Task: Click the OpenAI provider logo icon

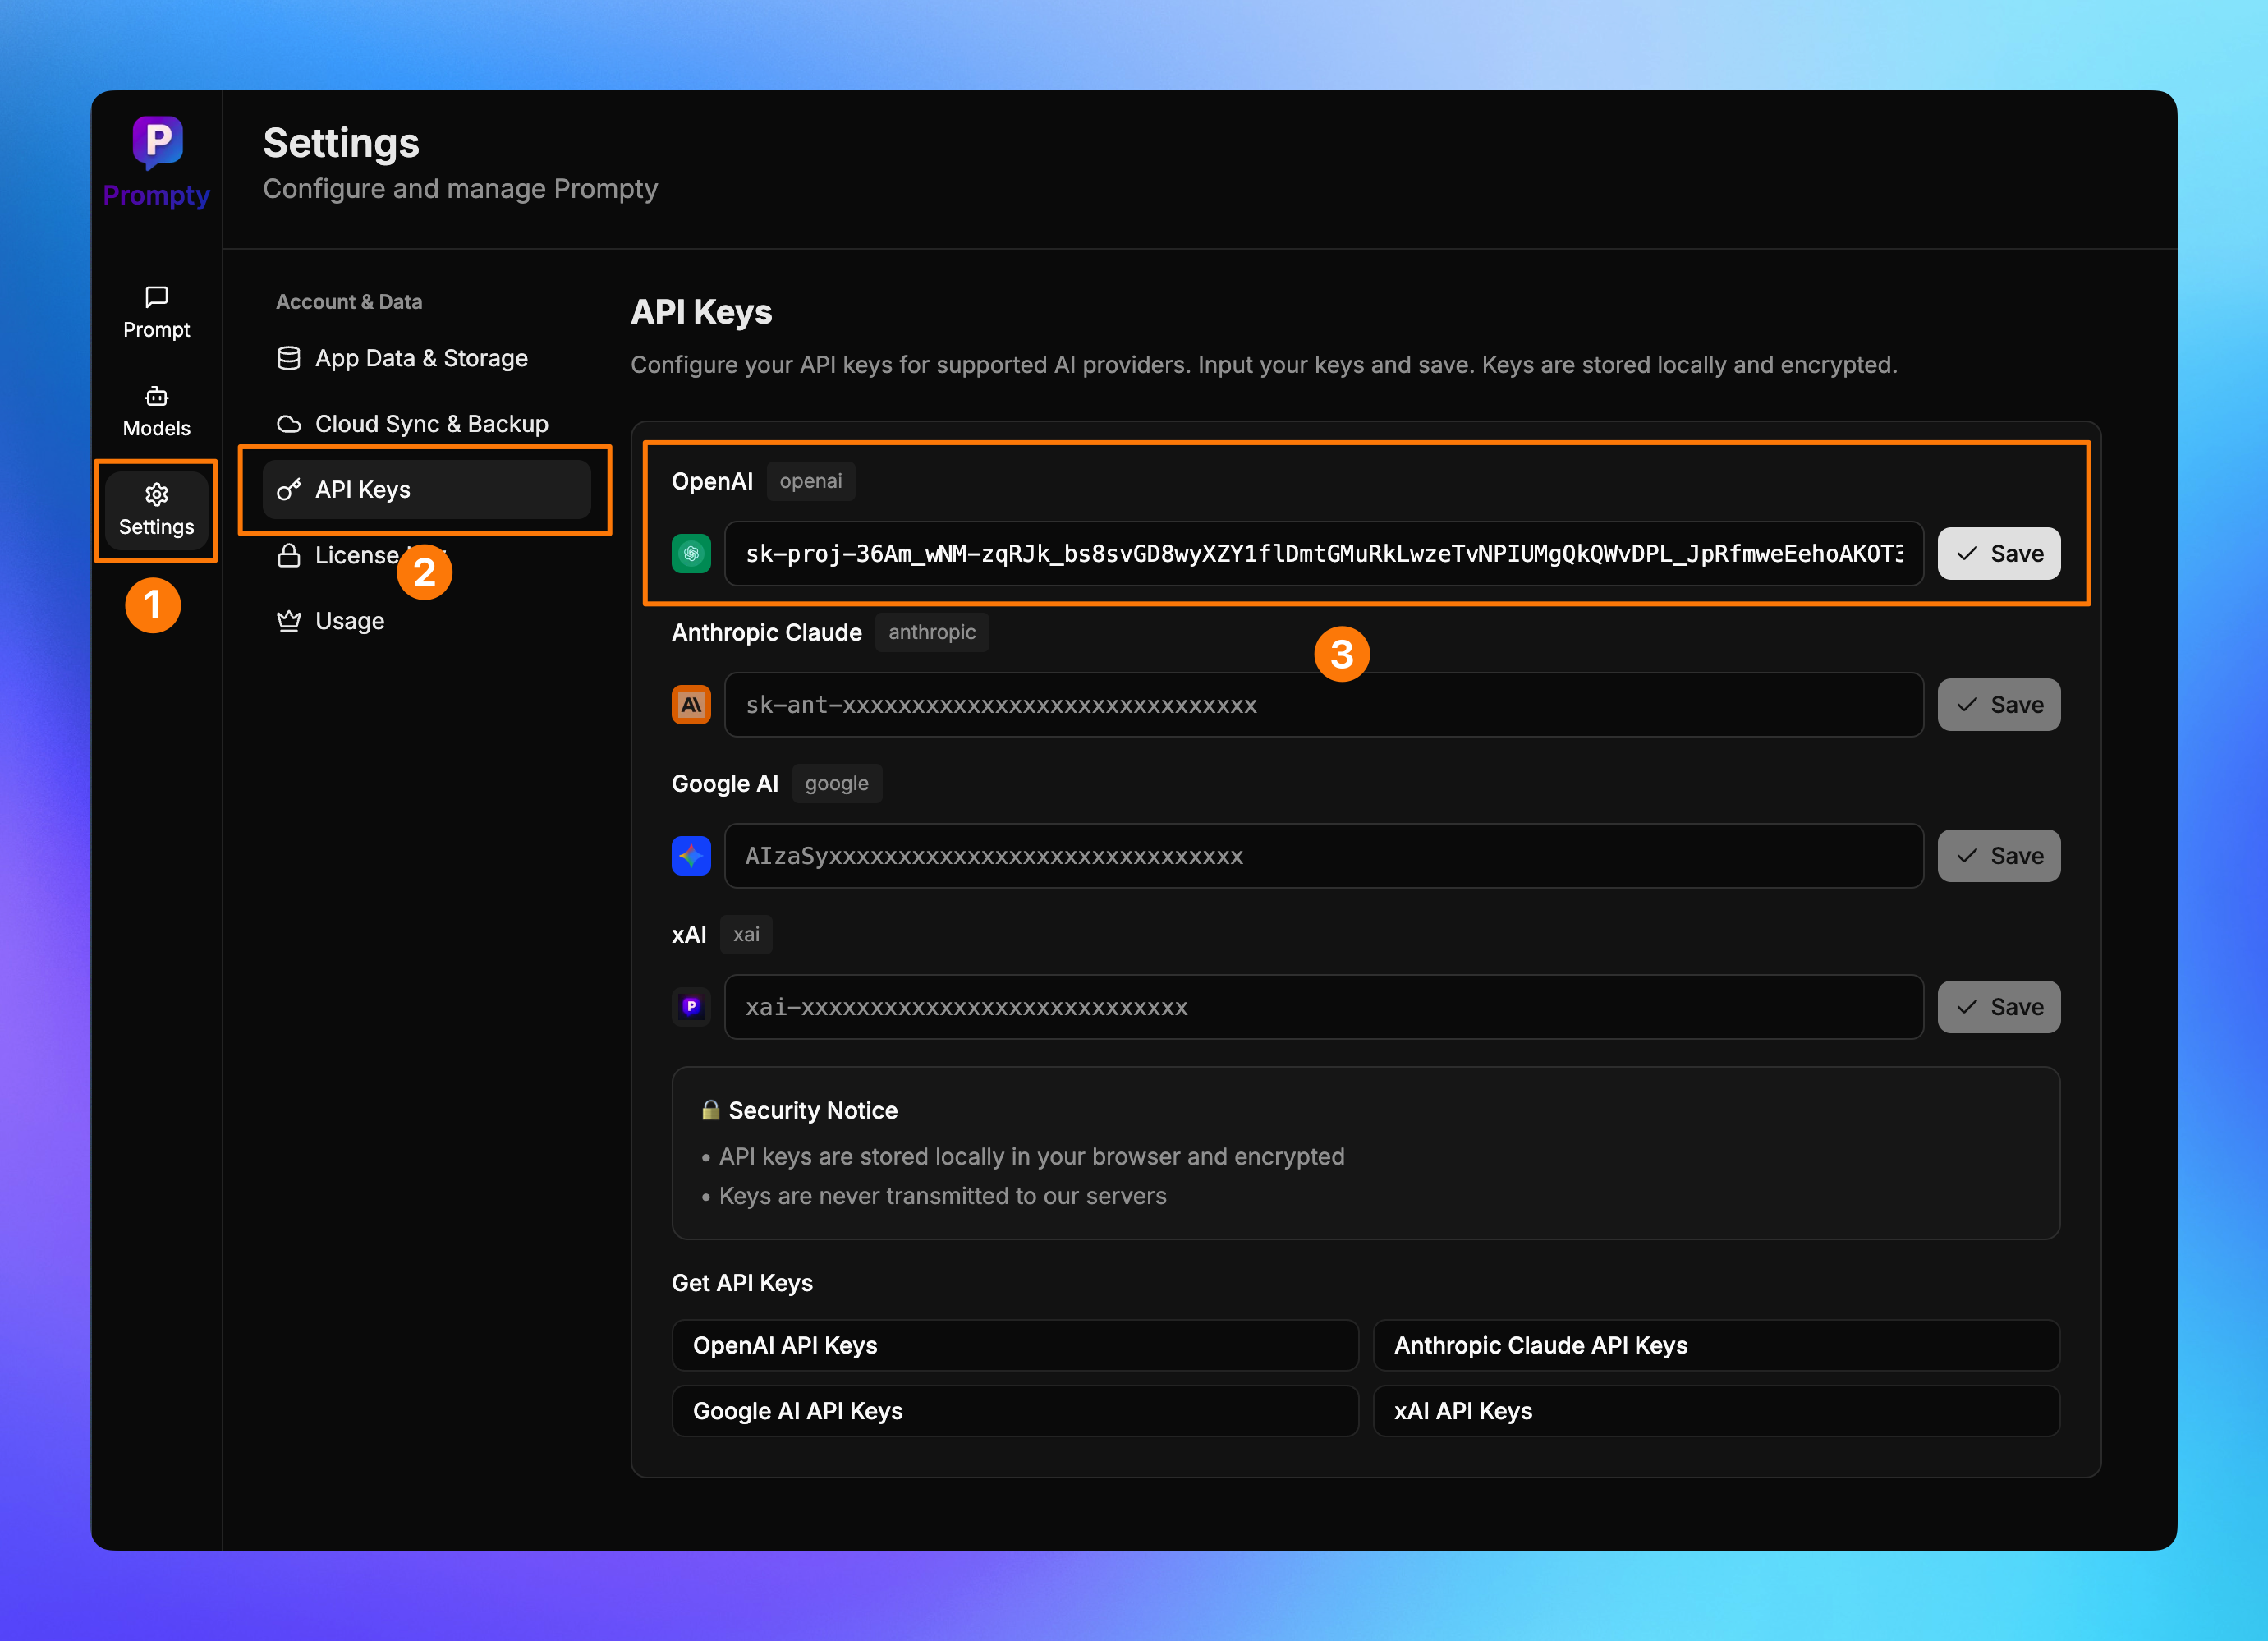Action: [691, 554]
